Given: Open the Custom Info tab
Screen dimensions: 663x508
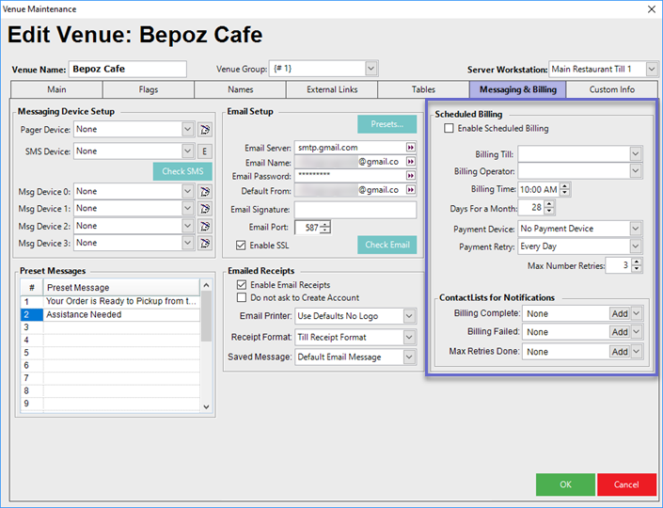Looking at the screenshot, I should (x=611, y=89).
